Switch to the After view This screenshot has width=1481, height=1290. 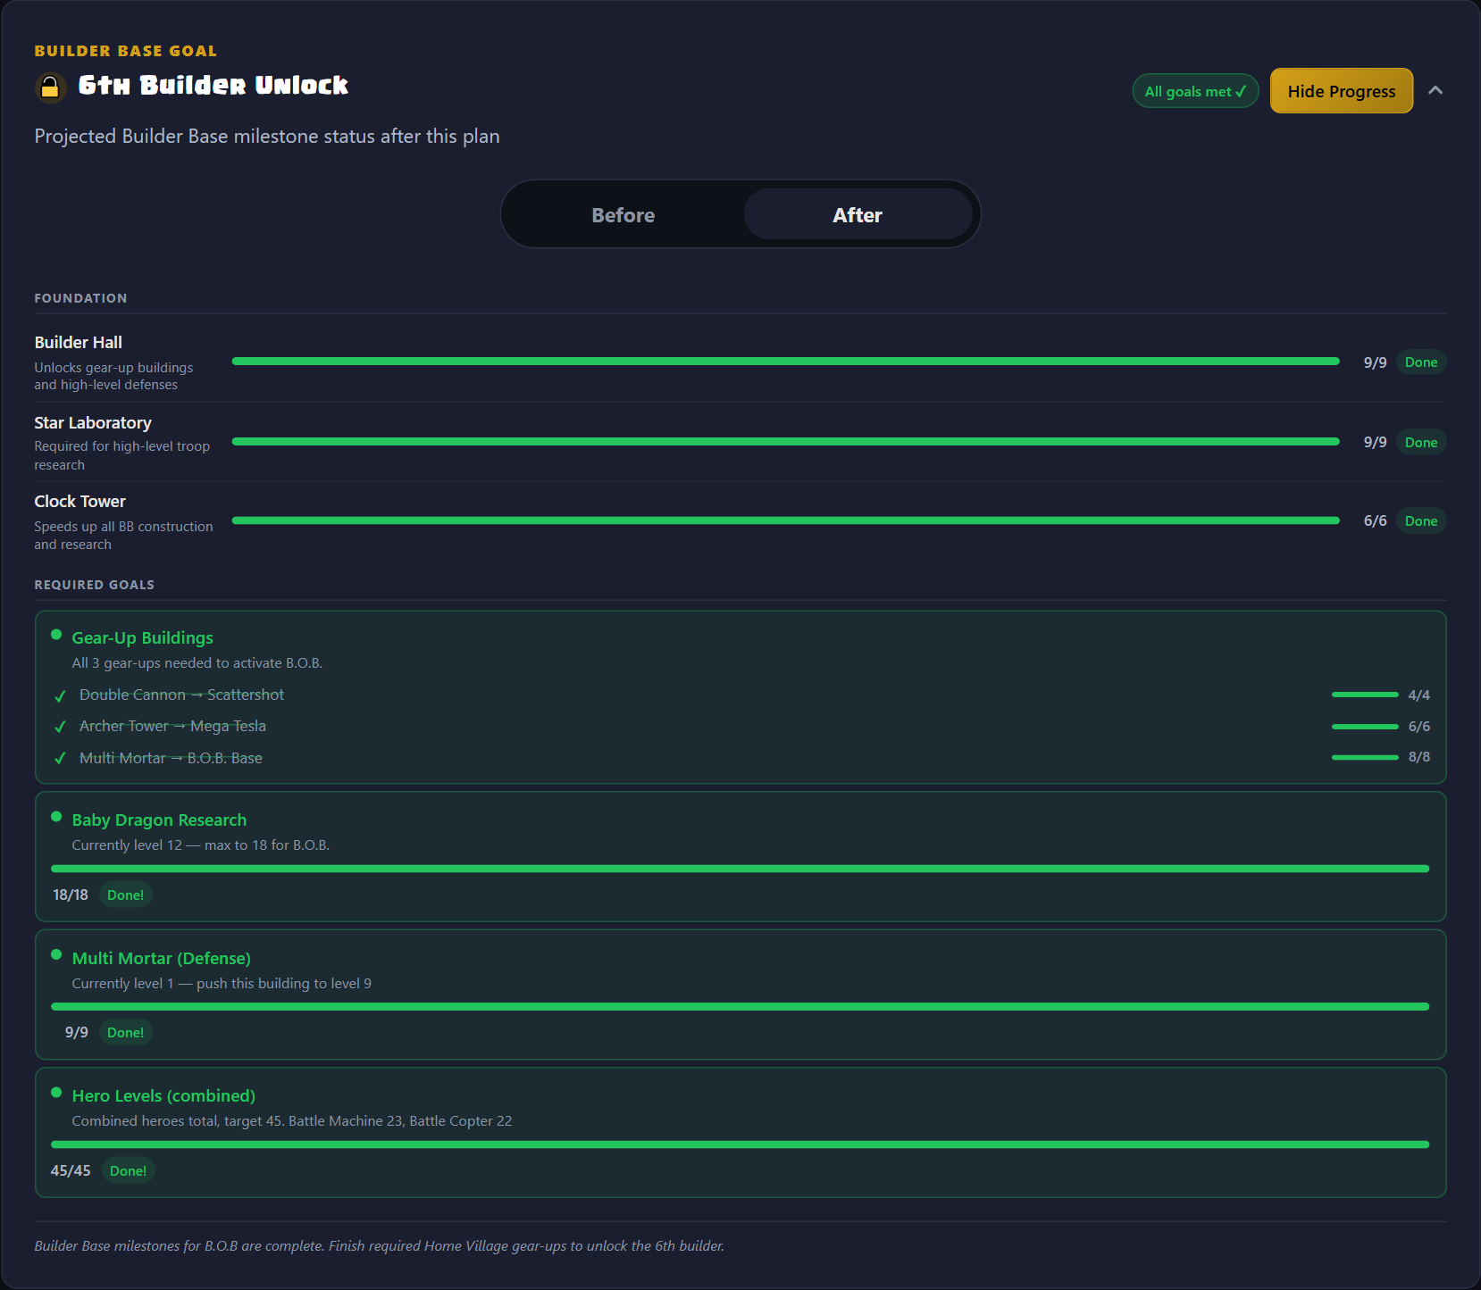(x=857, y=215)
